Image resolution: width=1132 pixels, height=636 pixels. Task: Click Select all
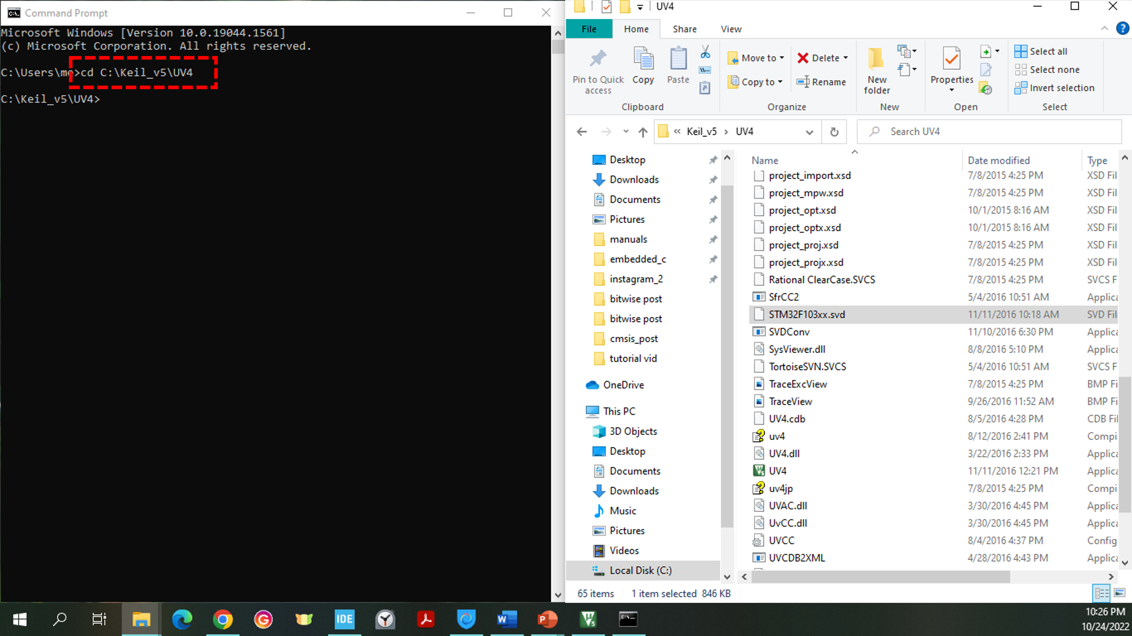click(x=1041, y=51)
